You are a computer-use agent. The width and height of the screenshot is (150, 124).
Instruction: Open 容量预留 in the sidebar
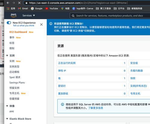14,99
